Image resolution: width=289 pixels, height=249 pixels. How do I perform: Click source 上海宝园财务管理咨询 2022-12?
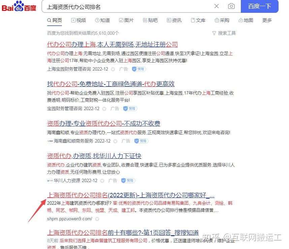pyautogui.click(x=77, y=69)
